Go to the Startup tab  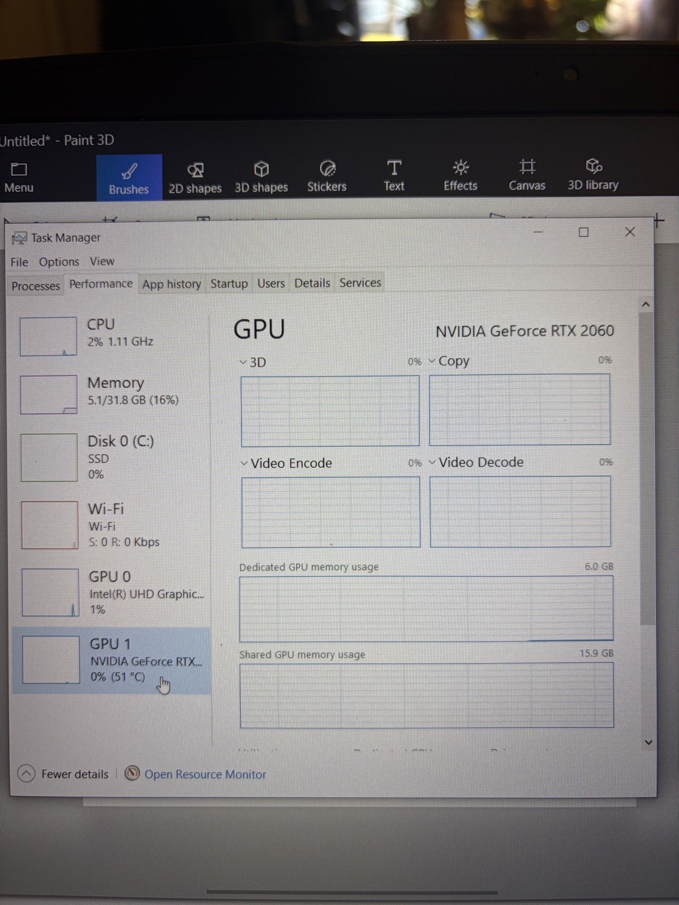tap(229, 283)
